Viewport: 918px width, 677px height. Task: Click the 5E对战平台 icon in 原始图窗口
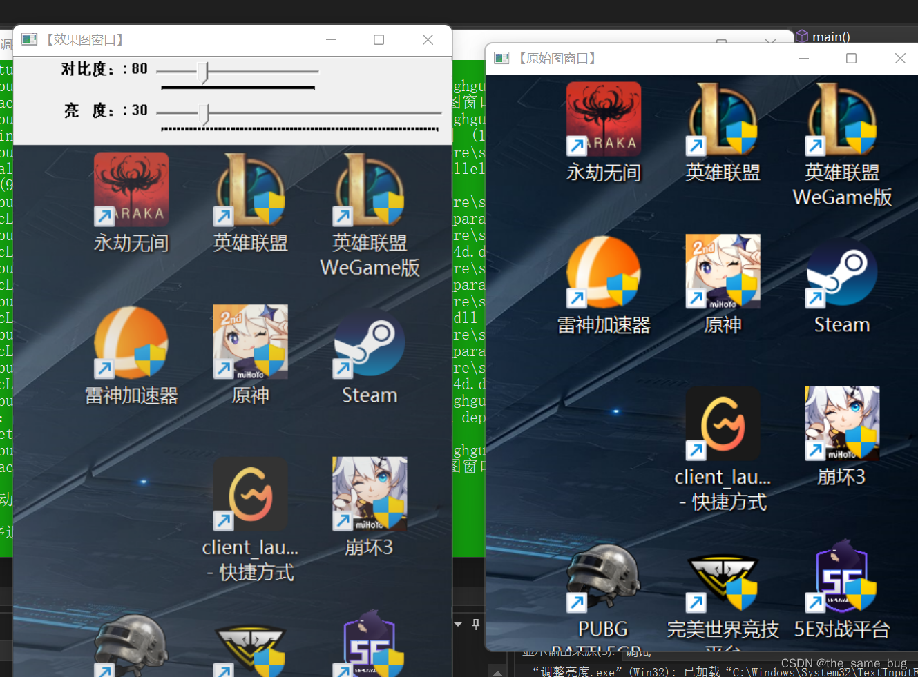[842, 576]
